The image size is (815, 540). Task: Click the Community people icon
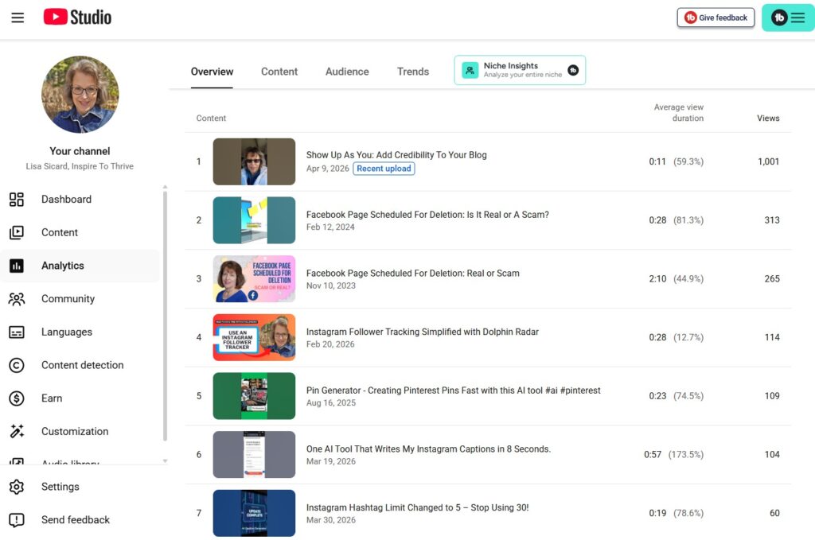click(17, 299)
